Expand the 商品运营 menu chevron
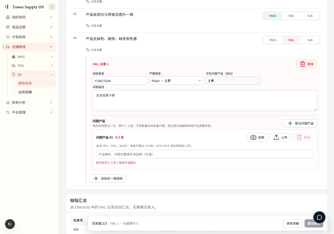The height and width of the screenshot is (234, 334). pos(51,27)
